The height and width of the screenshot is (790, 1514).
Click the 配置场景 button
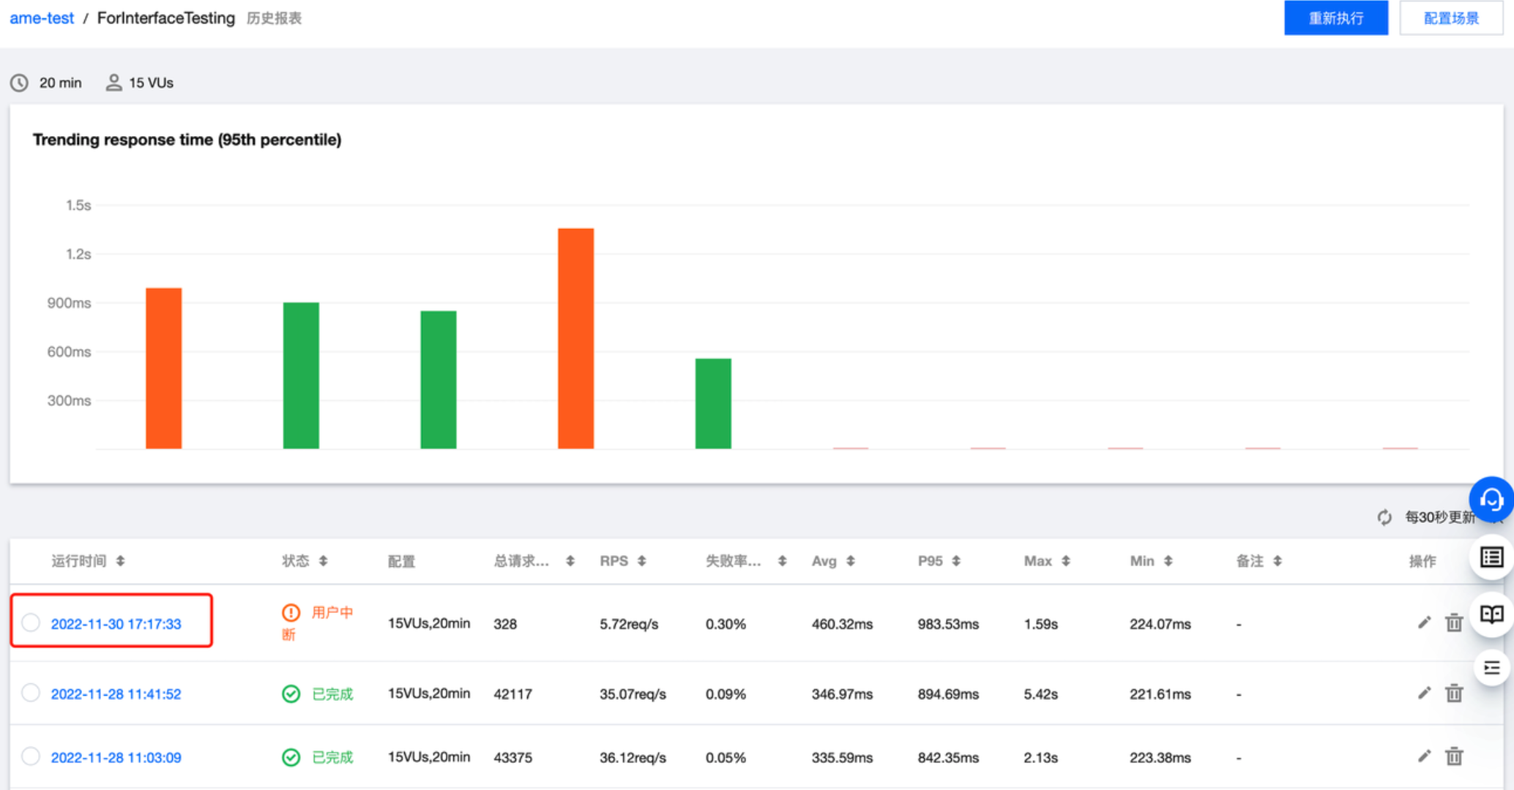pyautogui.click(x=1450, y=18)
